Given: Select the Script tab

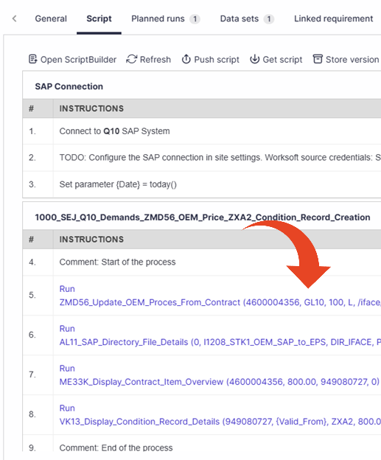Looking at the screenshot, I should (99, 18).
